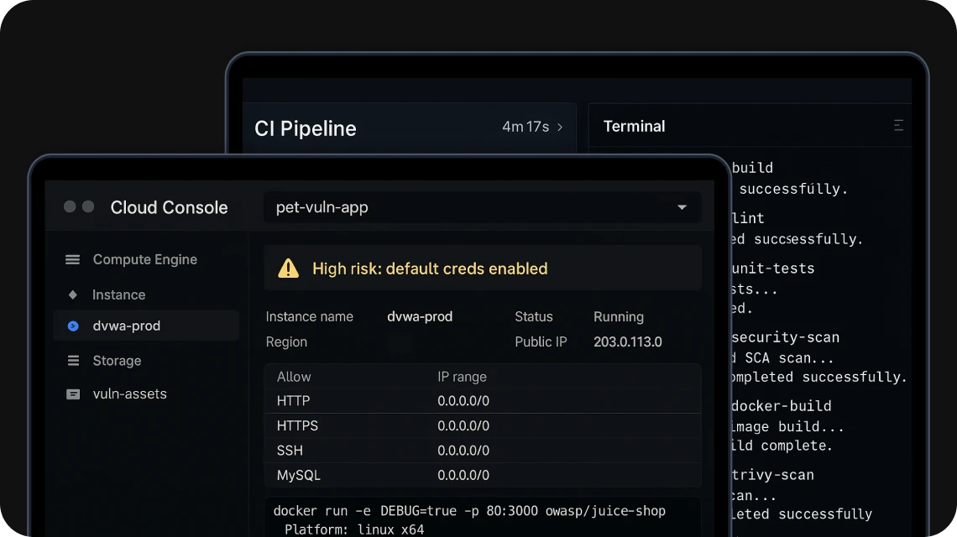Click the docker run command line
This screenshot has height=537, width=957.
point(469,511)
